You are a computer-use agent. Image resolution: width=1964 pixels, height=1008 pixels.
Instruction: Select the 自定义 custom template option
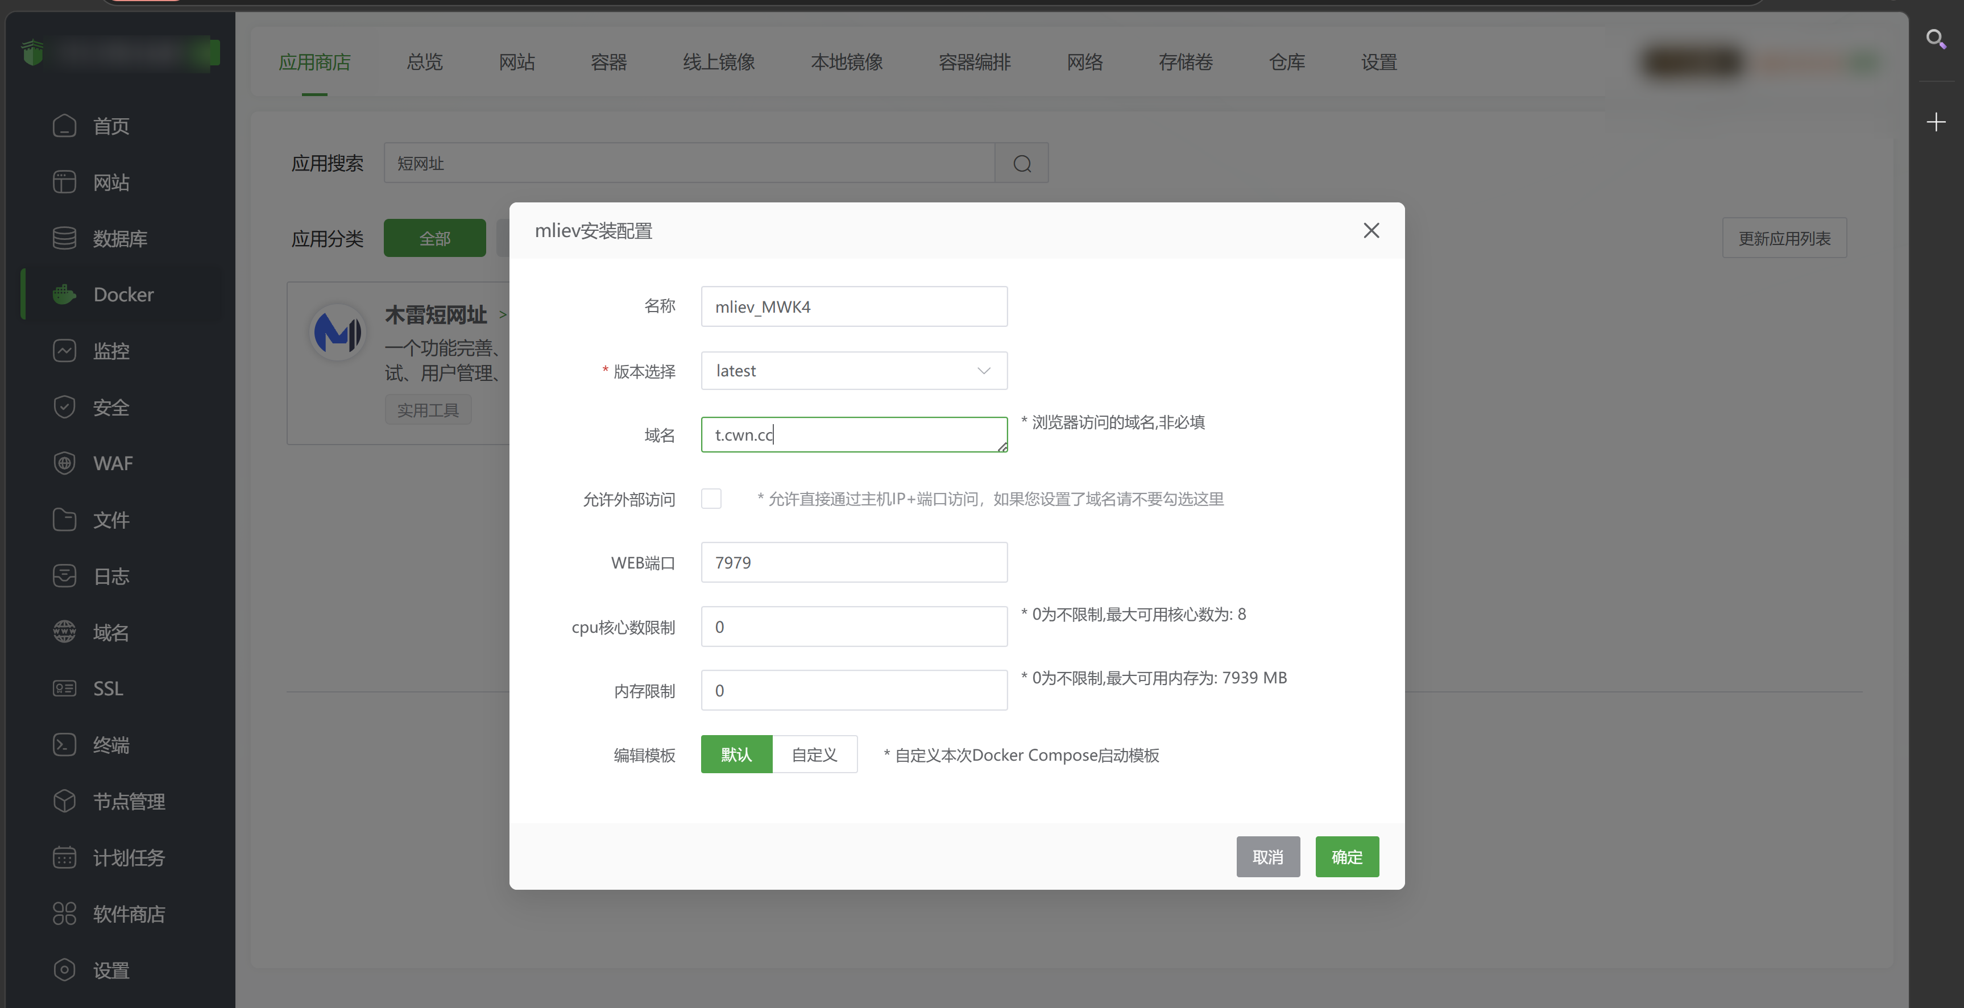(814, 754)
